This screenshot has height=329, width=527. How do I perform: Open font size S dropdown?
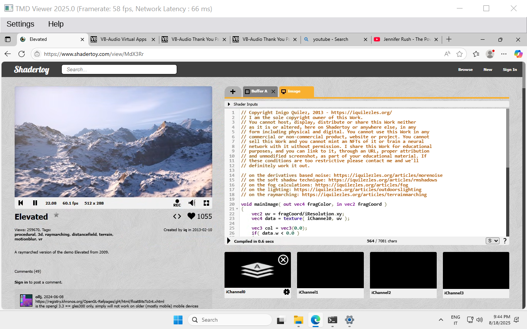493,241
